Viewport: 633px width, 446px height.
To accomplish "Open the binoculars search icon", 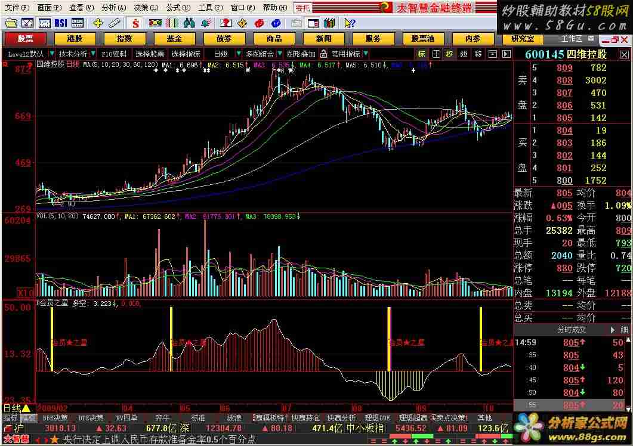I will [x=190, y=23].
